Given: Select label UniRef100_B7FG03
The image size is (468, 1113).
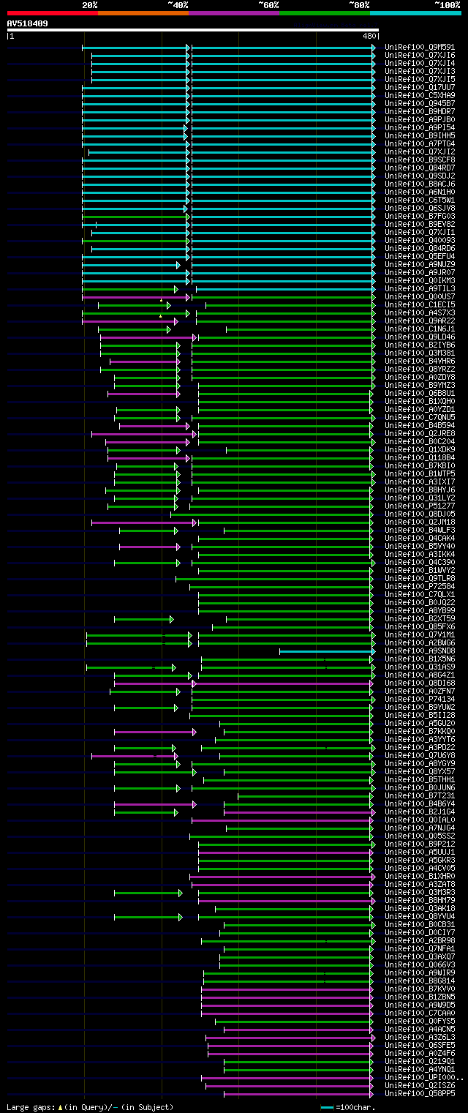Looking at the screenshot, I should 420,216.
